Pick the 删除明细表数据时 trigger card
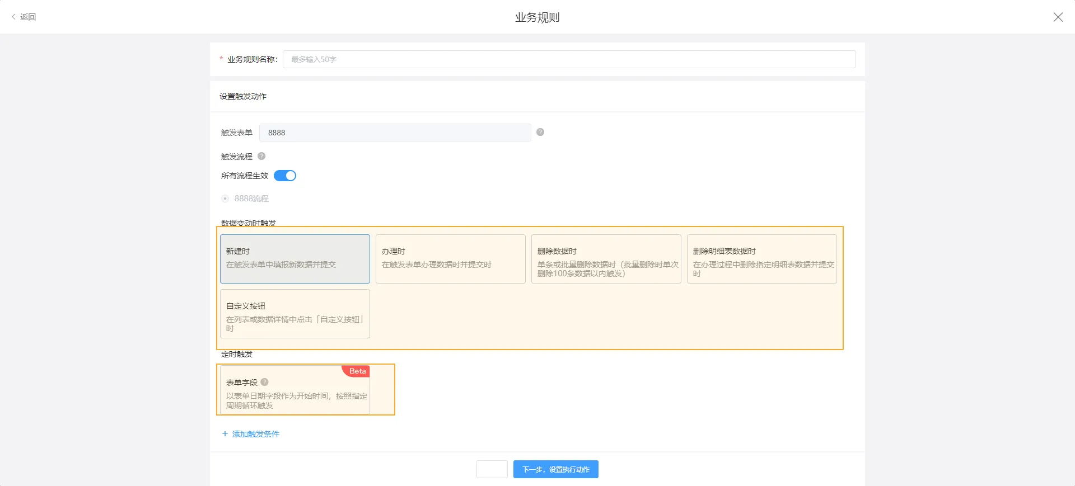 click(x=762, y=258)
